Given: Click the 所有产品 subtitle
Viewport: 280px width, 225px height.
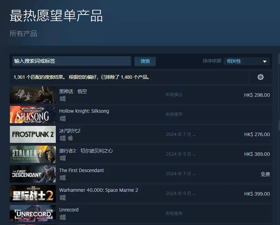Looking at the screenshot, I should pos(23,34).
